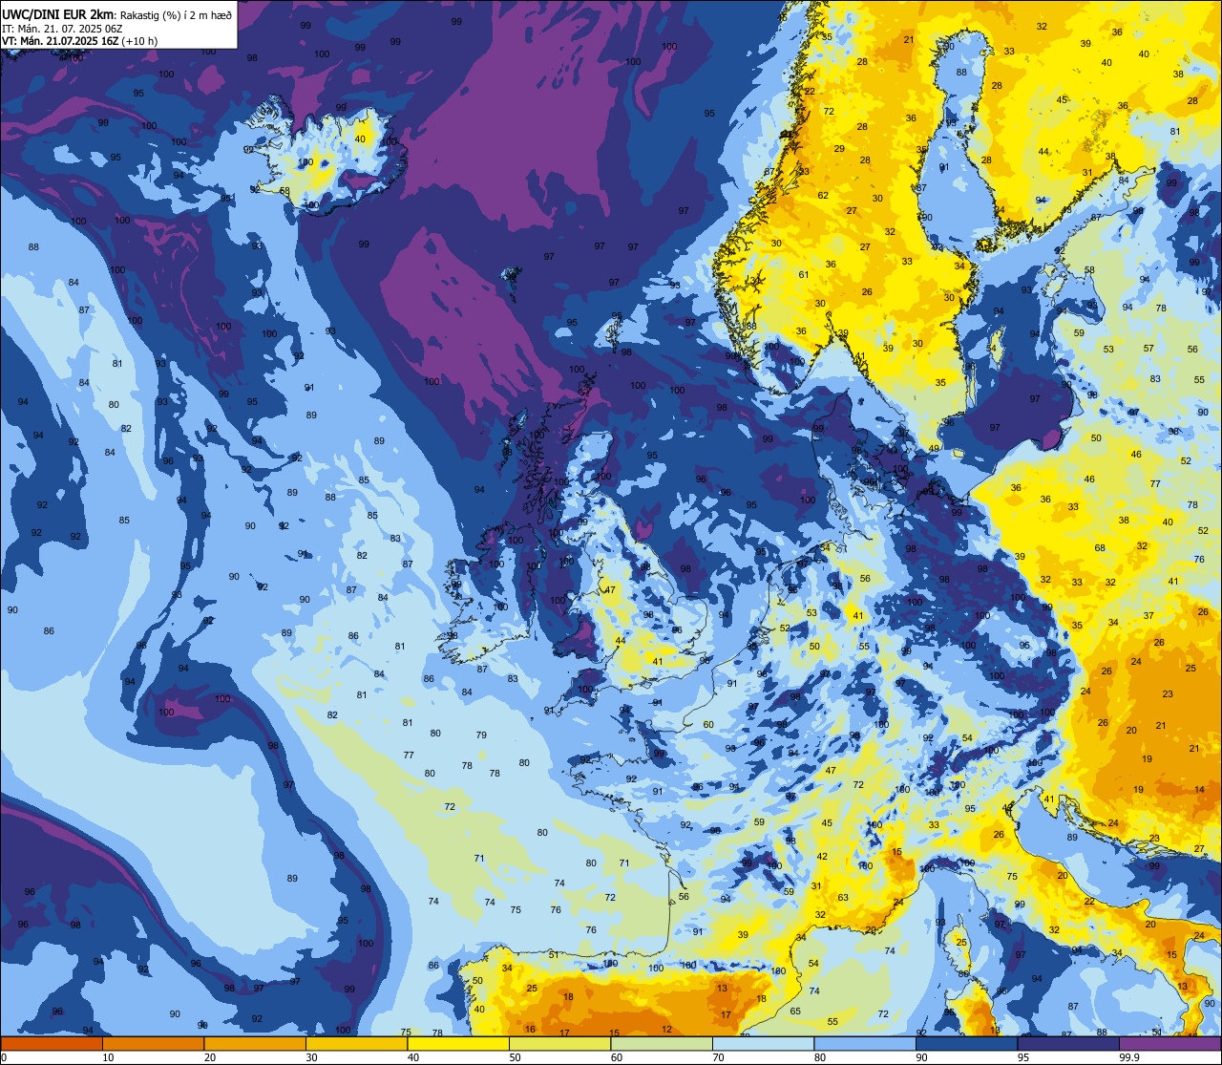Click the title 'UWC/DINI EUR 2km'
The width and height of the screenshot is (1222, 1065).
point(58,13)
